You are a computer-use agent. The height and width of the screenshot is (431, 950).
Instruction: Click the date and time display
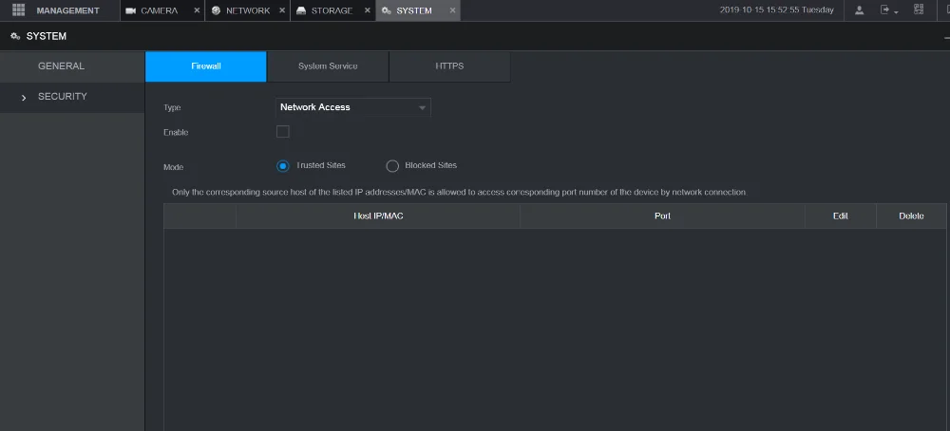(777, 10)
